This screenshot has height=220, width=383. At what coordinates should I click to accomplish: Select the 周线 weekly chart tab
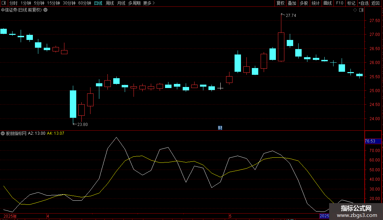110,3
